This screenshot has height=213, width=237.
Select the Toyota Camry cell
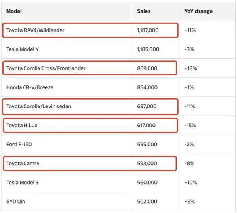point(23,163)
